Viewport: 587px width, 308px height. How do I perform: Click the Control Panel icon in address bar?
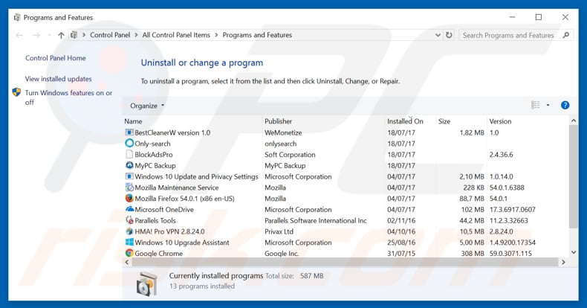point(74,35)
